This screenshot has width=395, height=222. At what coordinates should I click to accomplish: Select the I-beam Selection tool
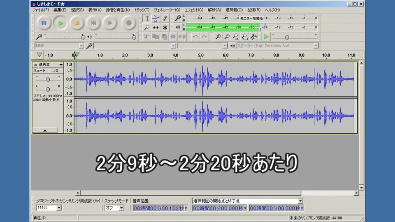pos(147,18)
